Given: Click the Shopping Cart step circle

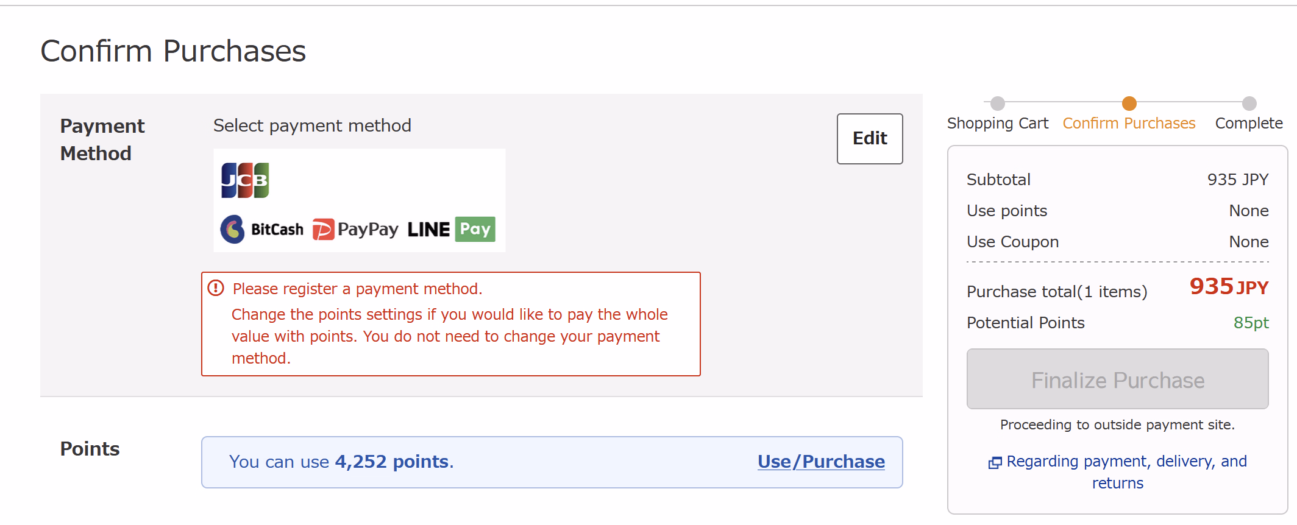Looking at the screenshot, I should (x=998, y=103).
